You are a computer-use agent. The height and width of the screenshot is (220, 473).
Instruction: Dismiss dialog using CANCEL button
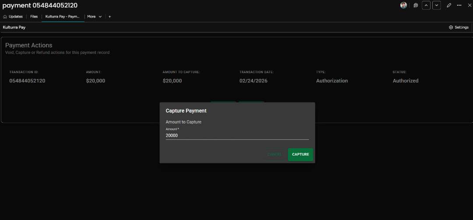(274, 154)
